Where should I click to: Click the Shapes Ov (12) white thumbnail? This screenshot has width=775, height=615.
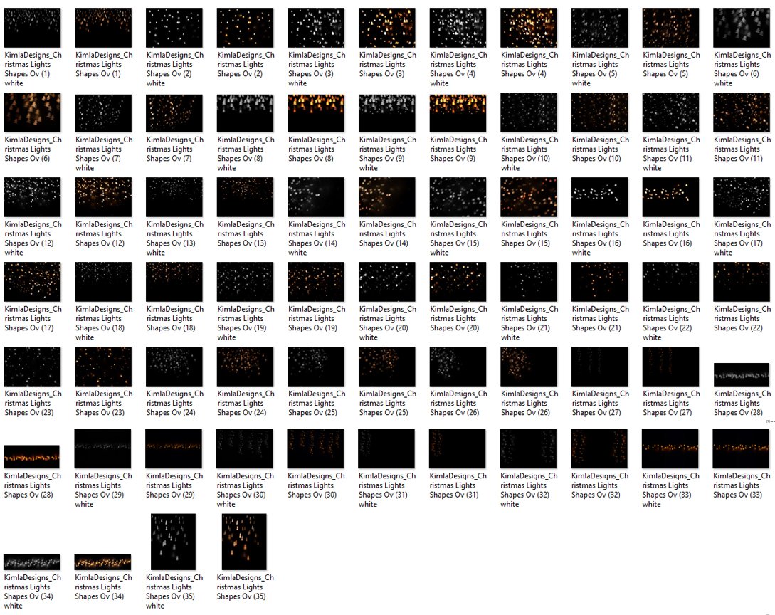pos(32,196)
